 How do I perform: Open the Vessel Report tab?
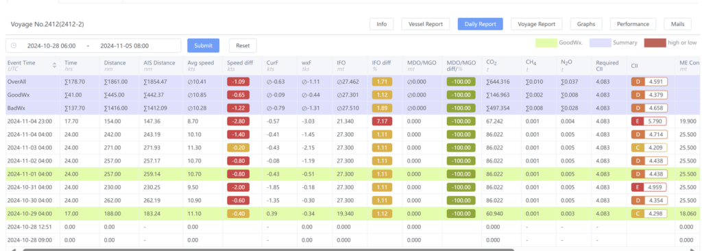coord(425,24)
